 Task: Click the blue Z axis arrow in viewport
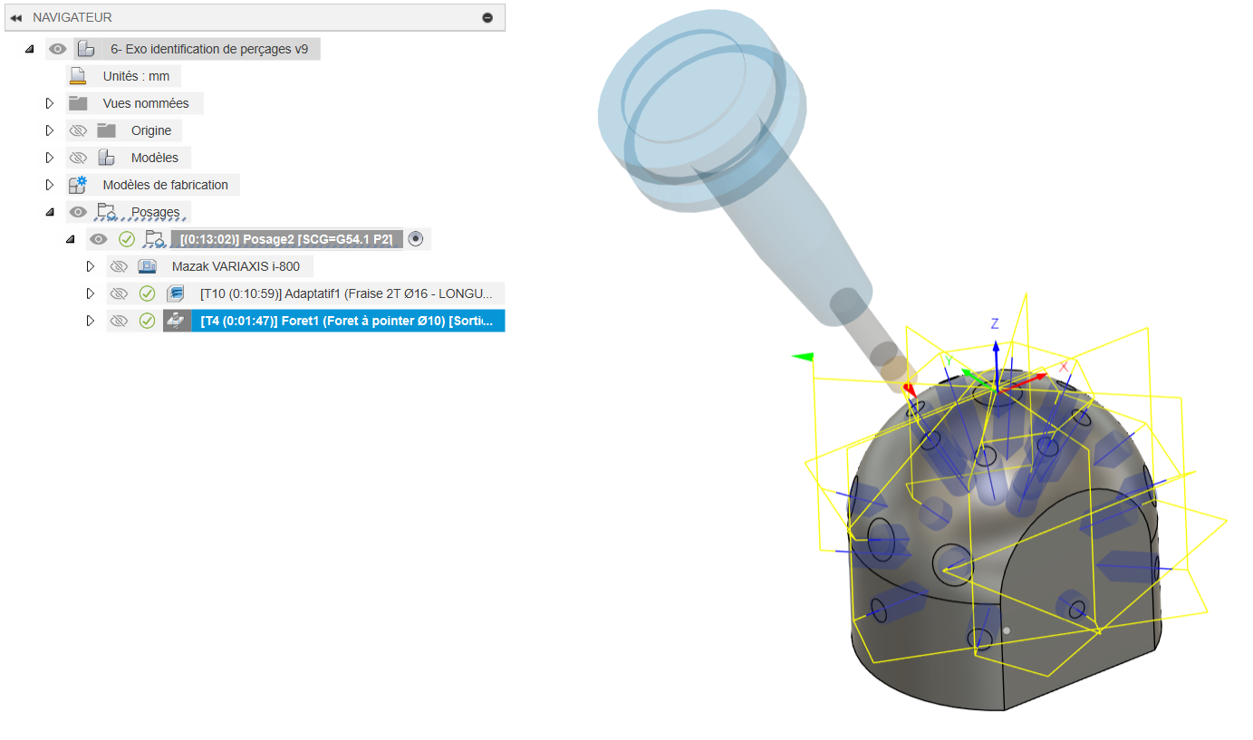click(x=995, y=349)
